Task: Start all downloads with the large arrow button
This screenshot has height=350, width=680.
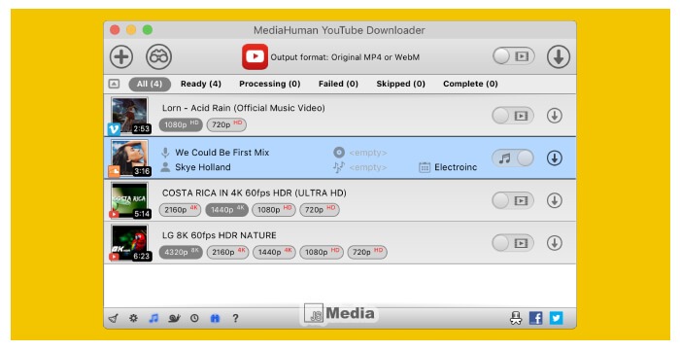Action: 559,56
